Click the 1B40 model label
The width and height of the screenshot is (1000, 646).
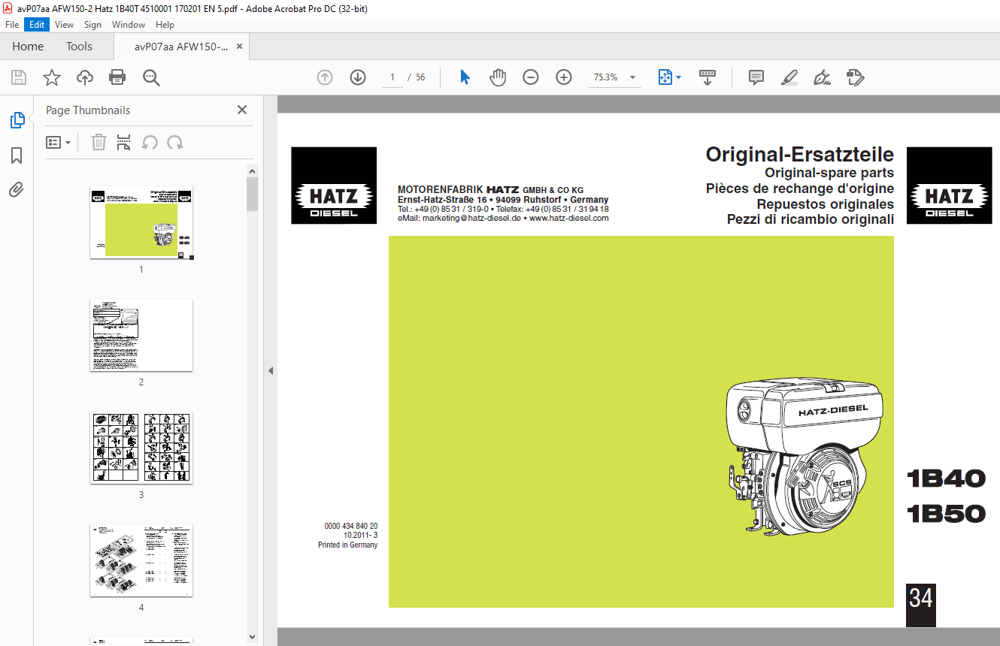click(946, 478)
